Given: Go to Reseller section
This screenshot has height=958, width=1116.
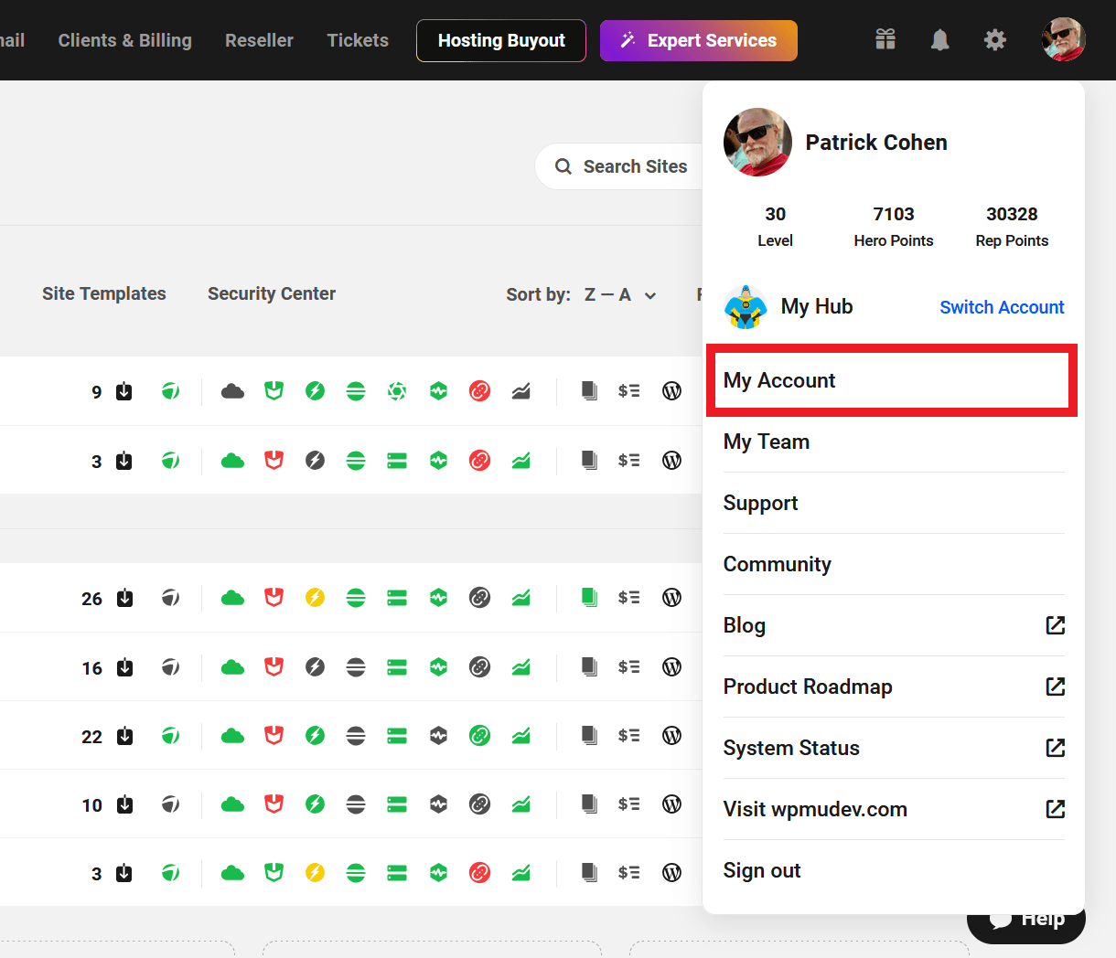Looking at the screenshot, I should coord(259,40).
